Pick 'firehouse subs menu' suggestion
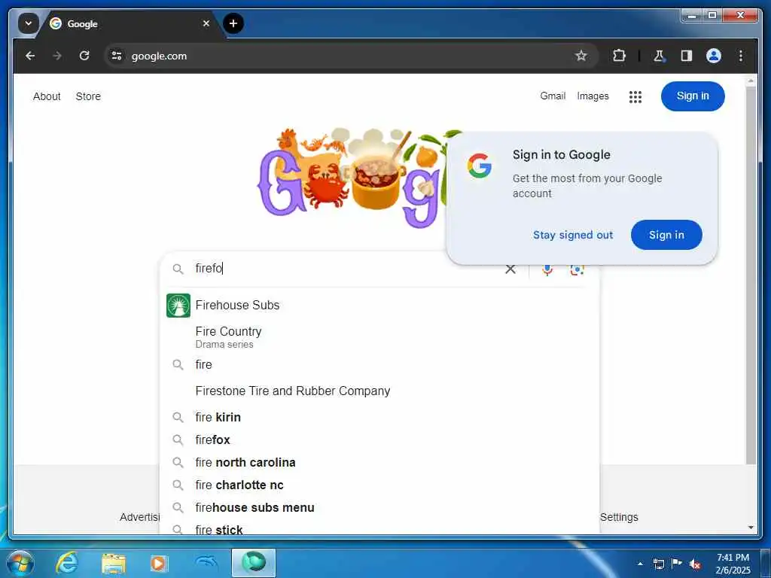This screenshot has height=578, width=771. 379,508
